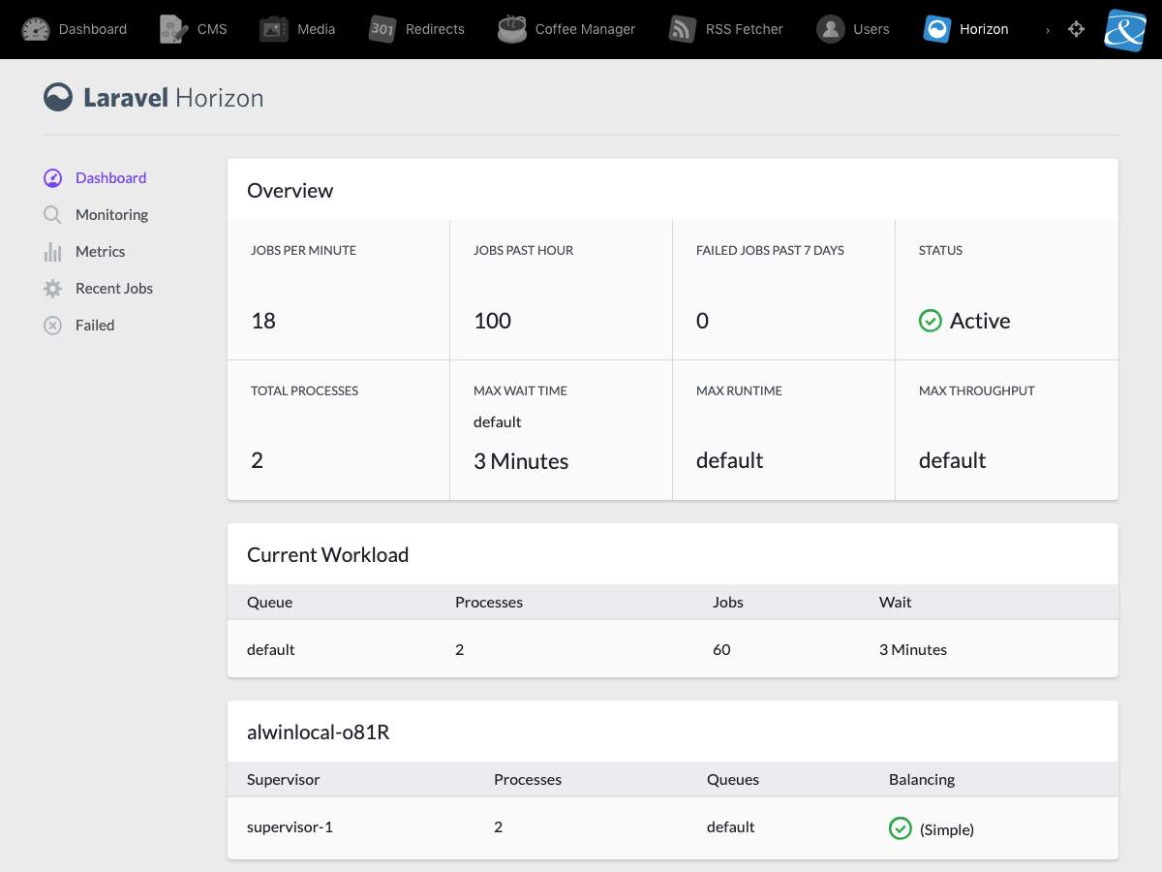Click the Balancing column header
The width and height of the screenshot is (1162, 872).
pyautogui.click(x=922, y=780)
